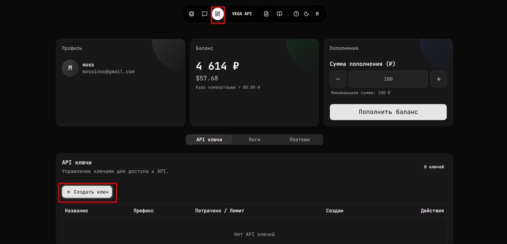Click the $57.68 dollar balance
The width and height of the screenshot is (507, 244).
(207, 78)
